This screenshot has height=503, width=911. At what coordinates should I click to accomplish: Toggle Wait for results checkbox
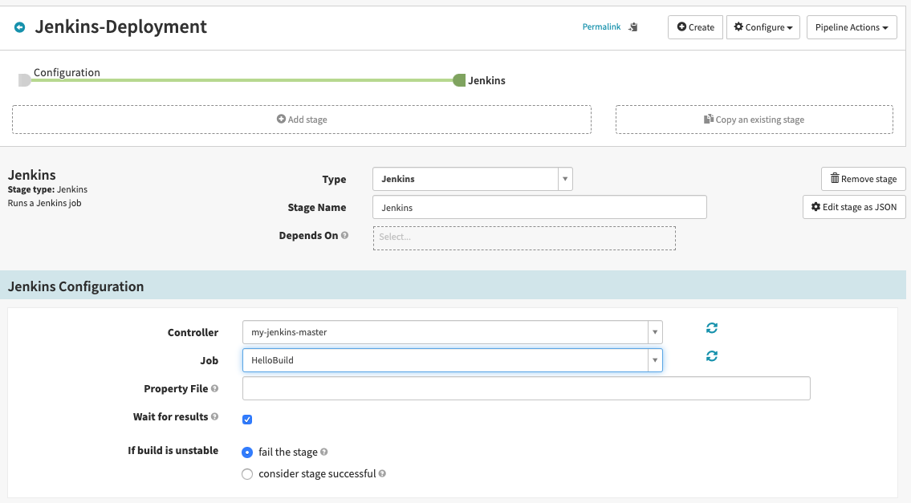tap(247, 420)
